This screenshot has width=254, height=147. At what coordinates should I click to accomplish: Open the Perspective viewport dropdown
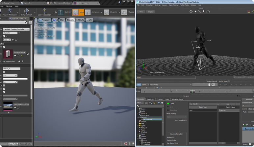click(45, 20)
